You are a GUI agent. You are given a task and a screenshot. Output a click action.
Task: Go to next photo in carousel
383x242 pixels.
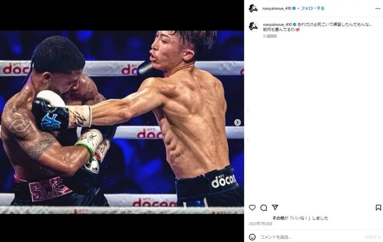pos(238,122)
